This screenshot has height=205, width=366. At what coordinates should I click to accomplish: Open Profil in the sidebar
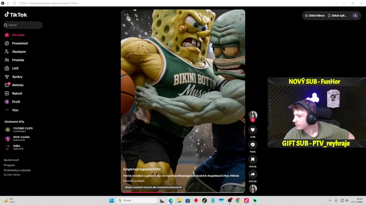(x=12, y=102)
